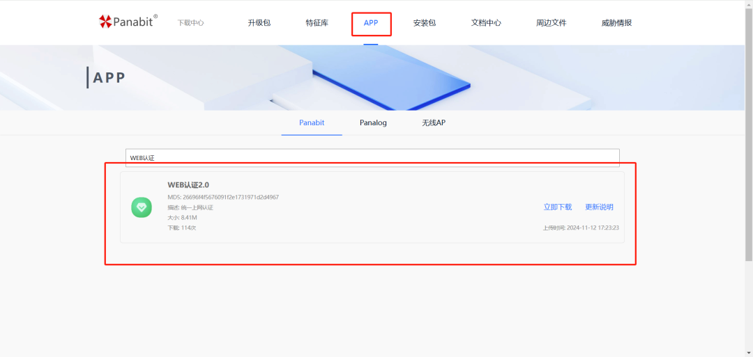The width and height of the screenshot is (753, 357).
Task: Open the 文档中心 menu item
Action: pos(486,22)
